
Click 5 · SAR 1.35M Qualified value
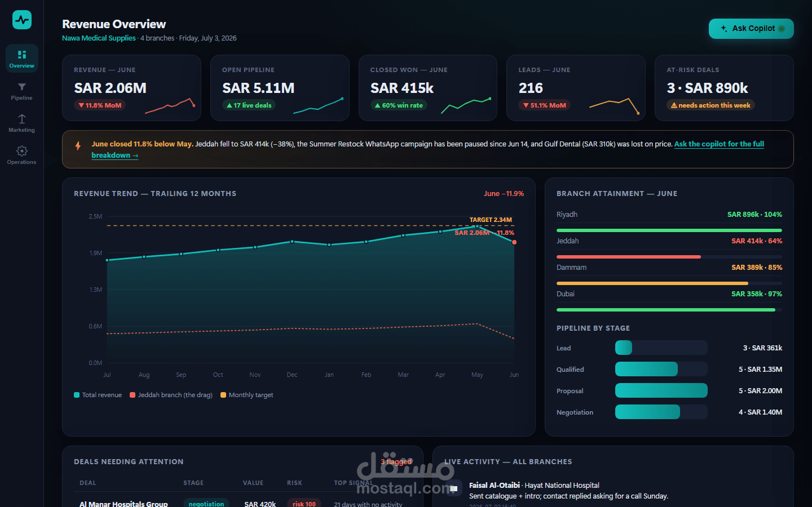(760, 370)
